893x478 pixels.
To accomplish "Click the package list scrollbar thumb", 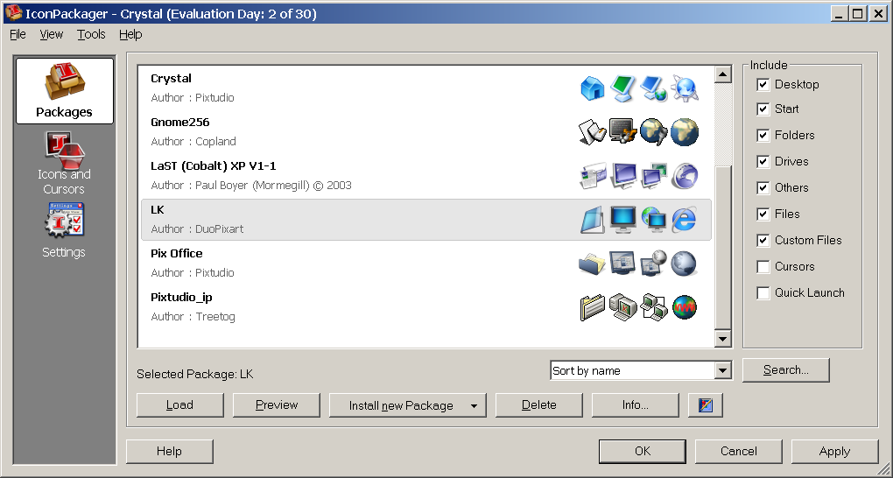I will click(722, 246).
